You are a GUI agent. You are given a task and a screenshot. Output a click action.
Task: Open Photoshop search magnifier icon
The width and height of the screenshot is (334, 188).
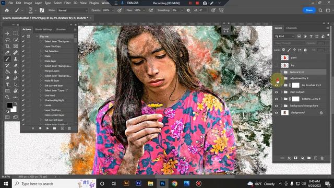tap(320, 10)
